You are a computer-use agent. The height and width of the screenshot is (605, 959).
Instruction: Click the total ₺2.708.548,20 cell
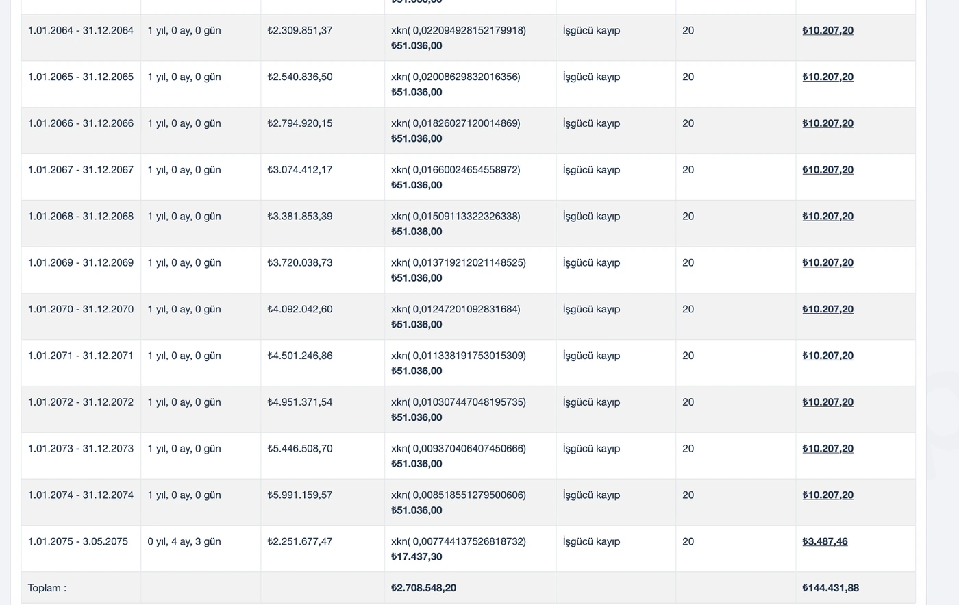coord(423,588)
